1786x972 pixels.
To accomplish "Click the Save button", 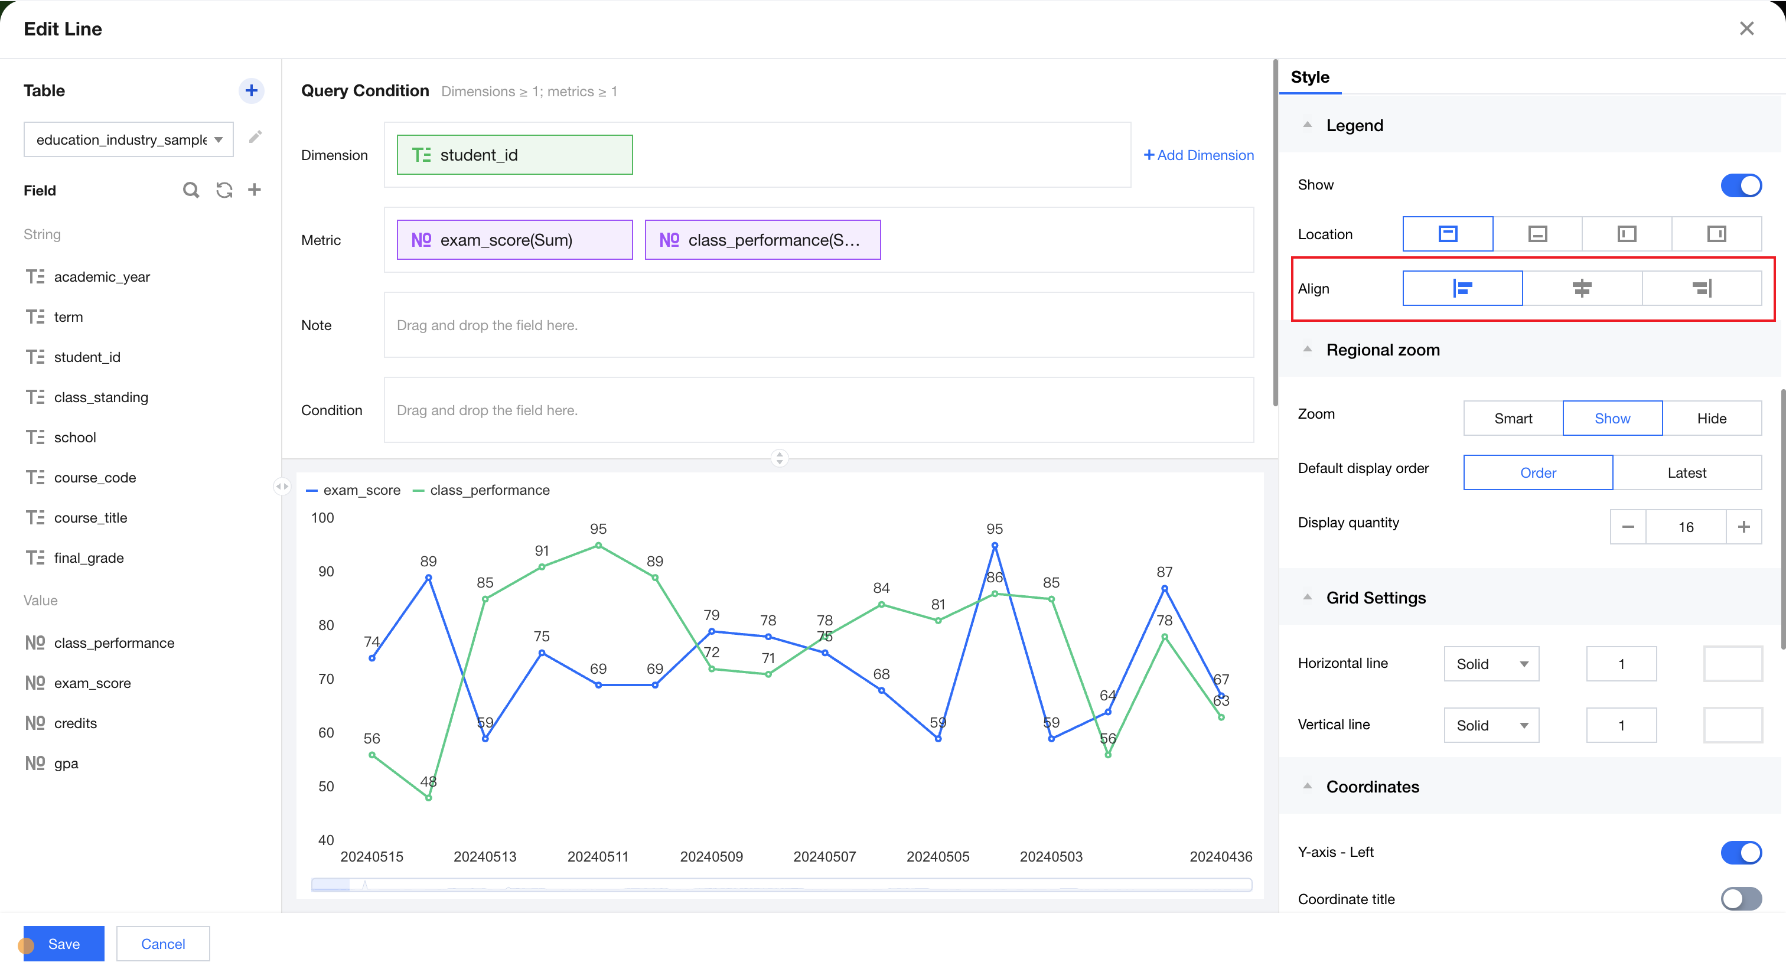I will [64, 944].
